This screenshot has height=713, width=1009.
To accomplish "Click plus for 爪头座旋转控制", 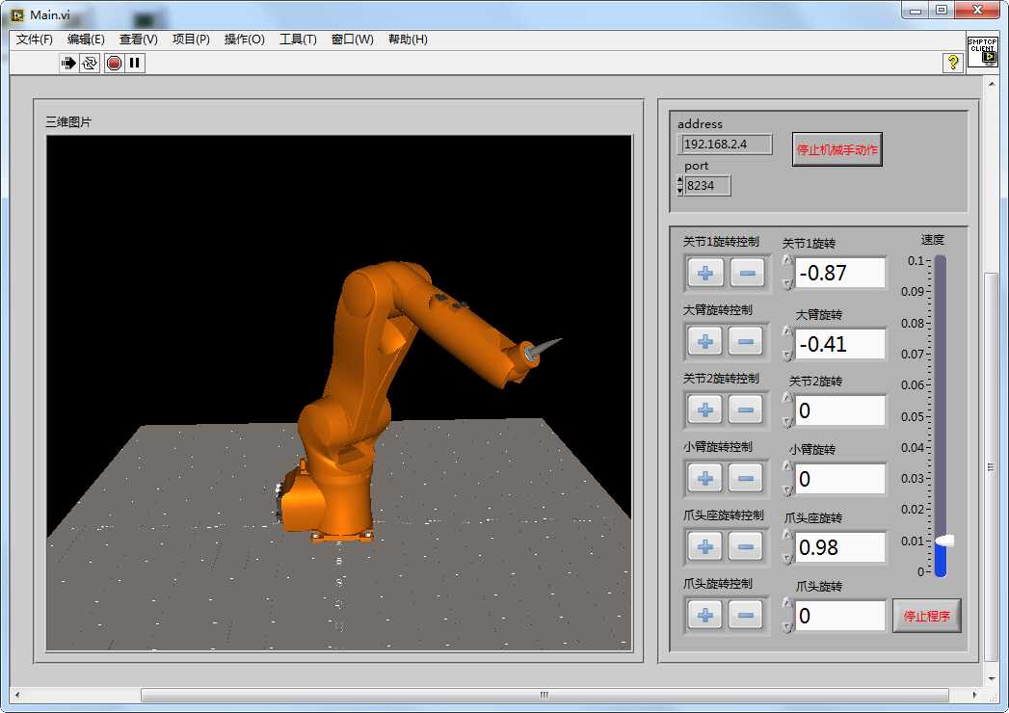I will [705, 547].
